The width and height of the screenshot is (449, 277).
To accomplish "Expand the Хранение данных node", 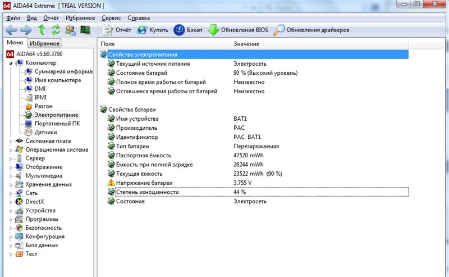I will (11, 185).
